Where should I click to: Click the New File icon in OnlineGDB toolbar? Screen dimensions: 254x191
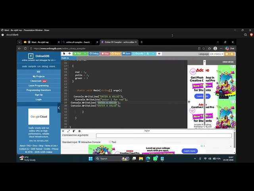(64, 54)
